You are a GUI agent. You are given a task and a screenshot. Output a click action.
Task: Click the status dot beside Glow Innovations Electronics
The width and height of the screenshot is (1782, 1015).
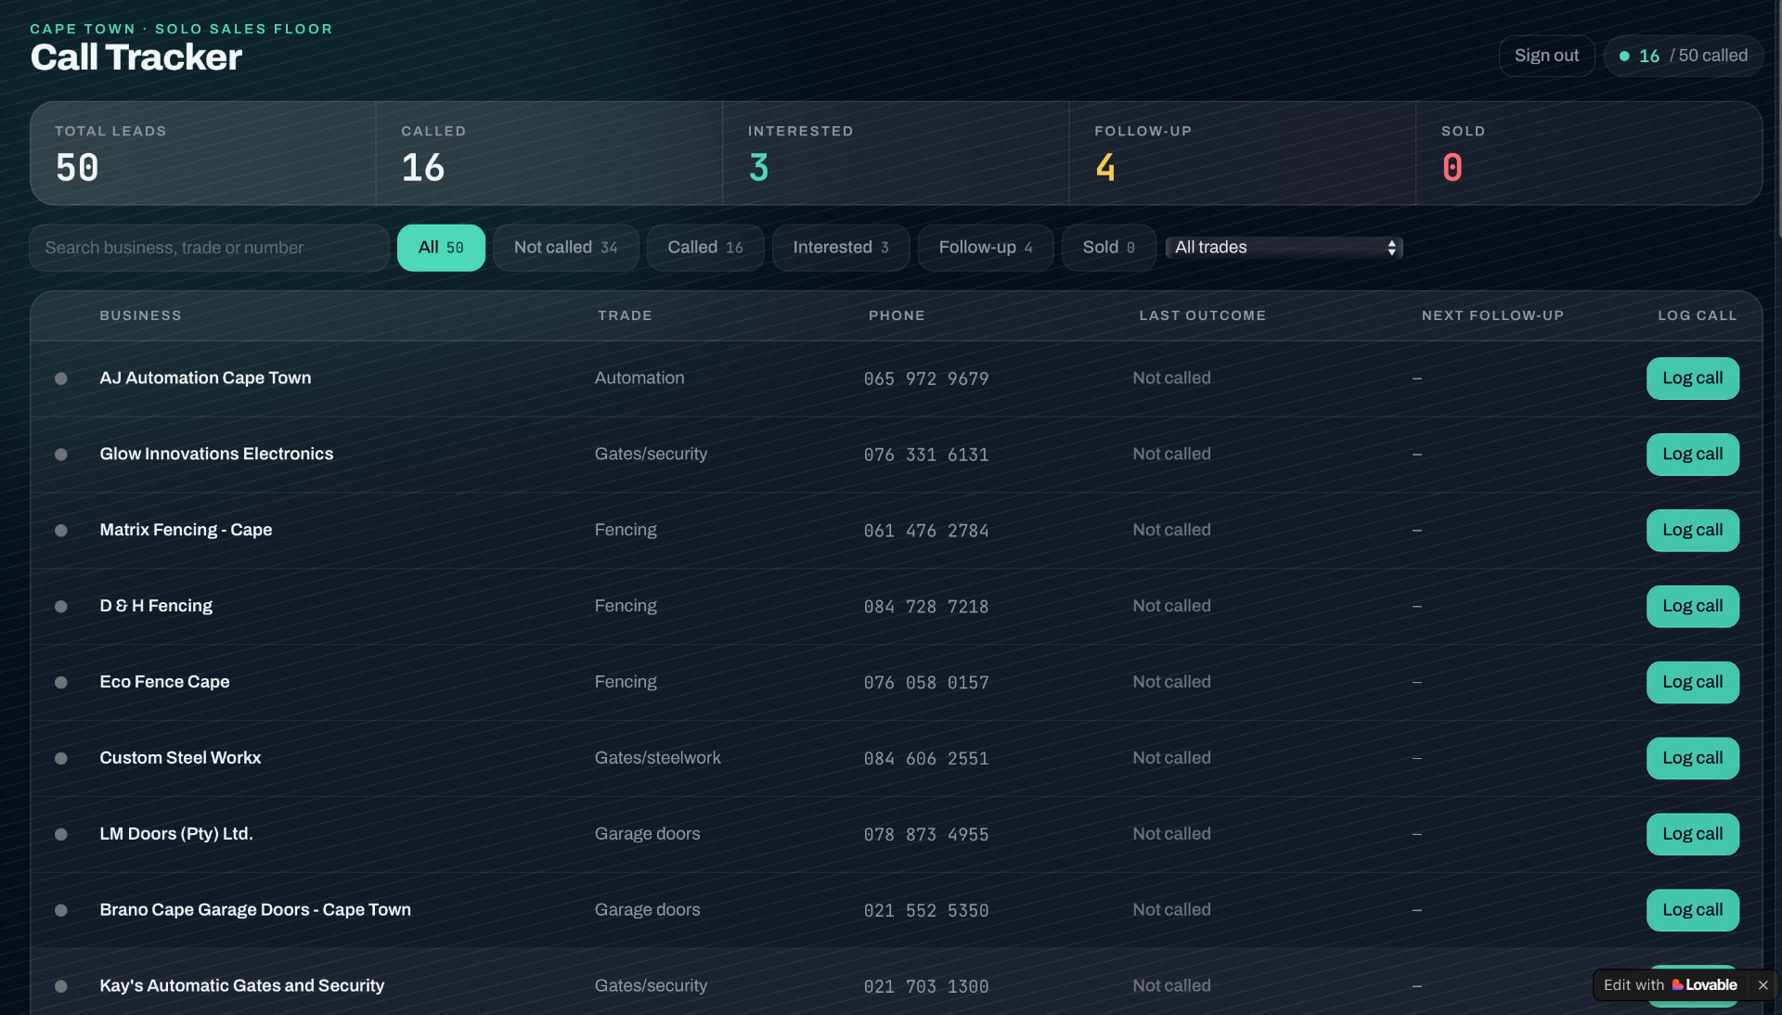click(x=61, y=455)
